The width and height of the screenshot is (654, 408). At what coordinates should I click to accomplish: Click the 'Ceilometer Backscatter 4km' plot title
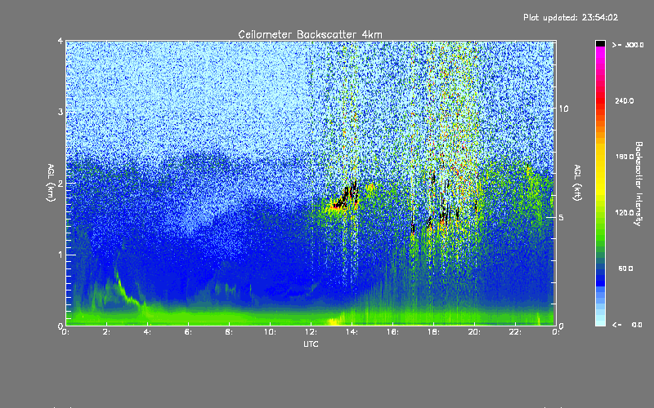pos(310,34)
